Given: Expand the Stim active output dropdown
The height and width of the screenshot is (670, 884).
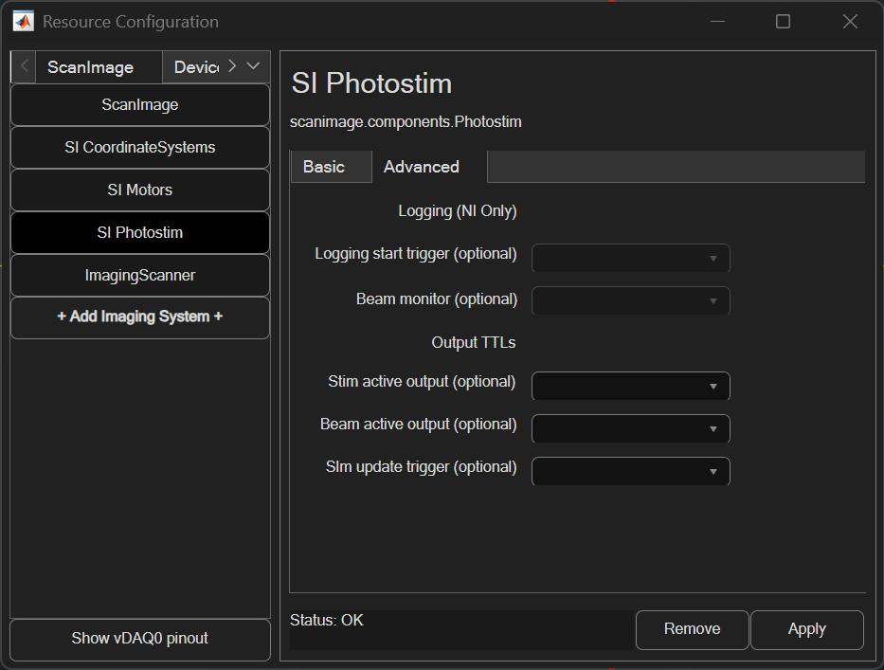Looking at the screenshot, I should [x=631, y=387].
